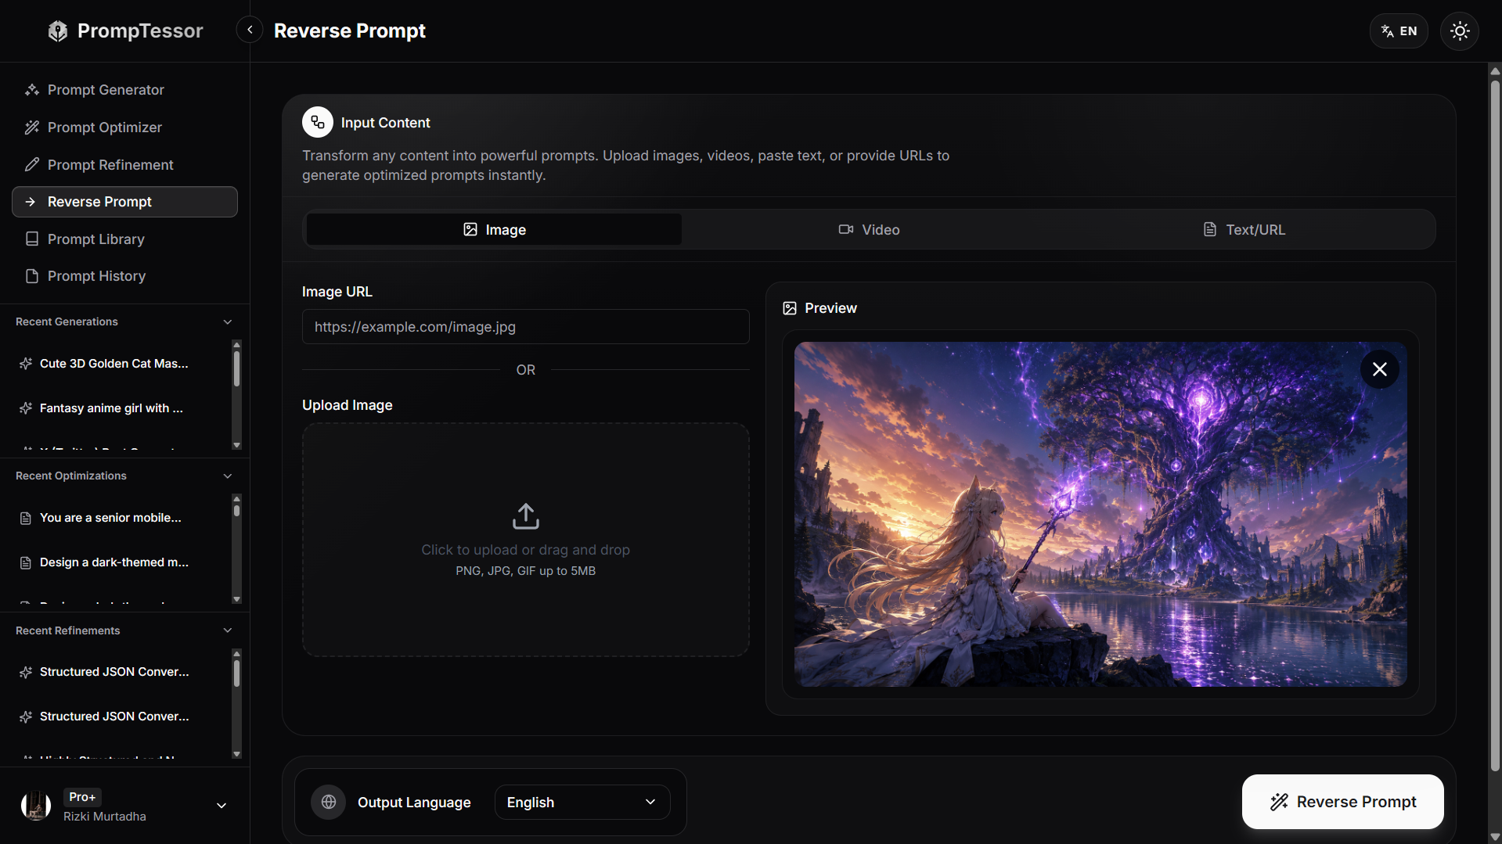1502x844 pixels.
Task: Open recent generation Cute 3D Golden Cat Mas...
Action: pos(114,364)
